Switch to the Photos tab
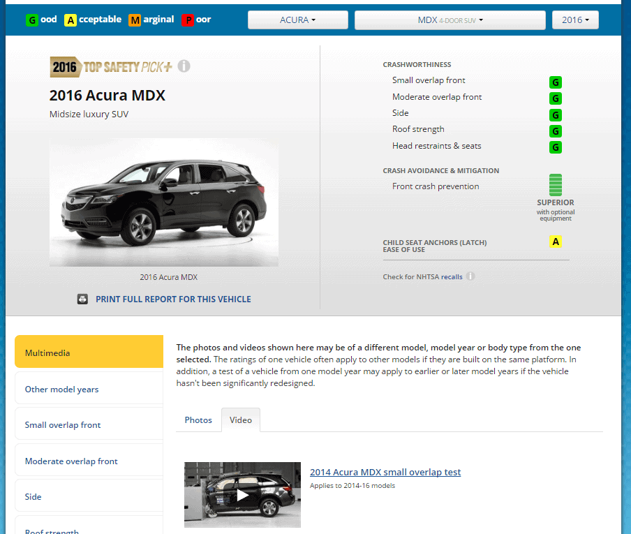631x534 pixels. (x=198, y=420)
